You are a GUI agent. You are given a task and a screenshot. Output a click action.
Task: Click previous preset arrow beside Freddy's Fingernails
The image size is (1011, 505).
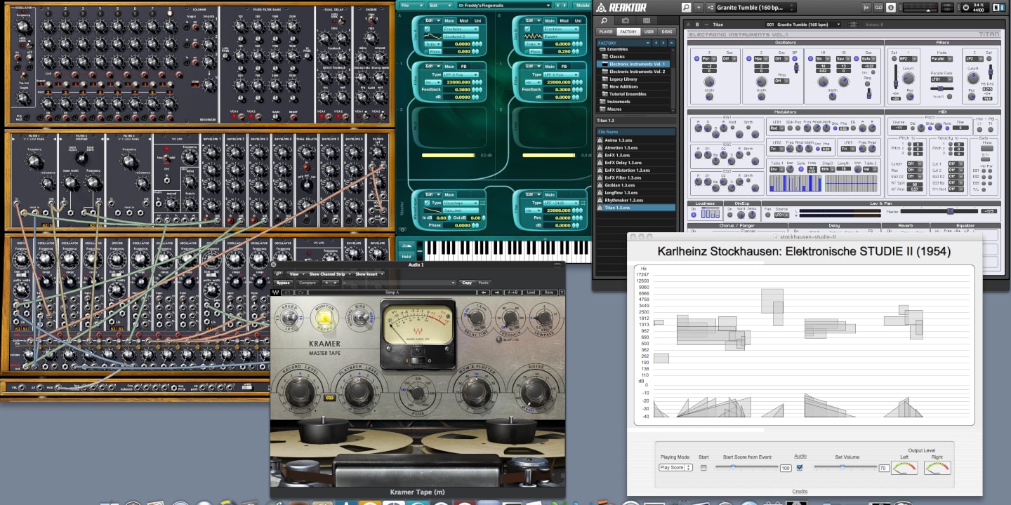coord(557,6)
